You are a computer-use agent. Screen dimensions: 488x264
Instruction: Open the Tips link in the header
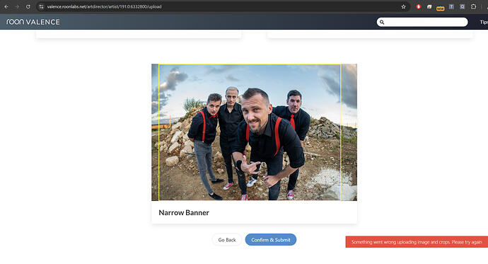pos(484,22)
